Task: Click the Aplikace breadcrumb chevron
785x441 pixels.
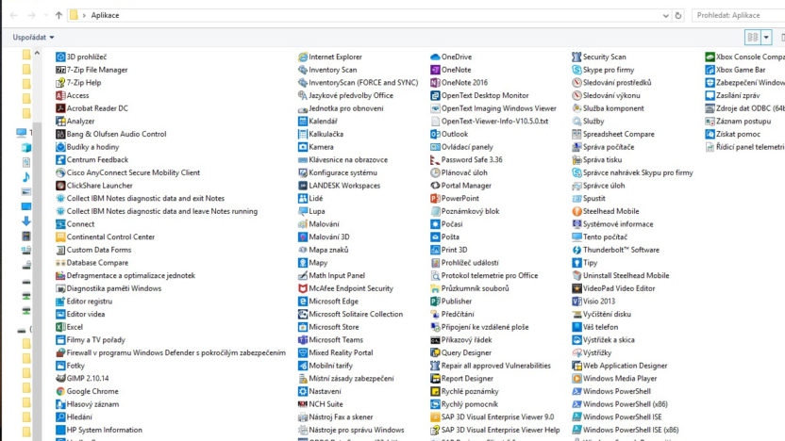Action: click(84, 15)
